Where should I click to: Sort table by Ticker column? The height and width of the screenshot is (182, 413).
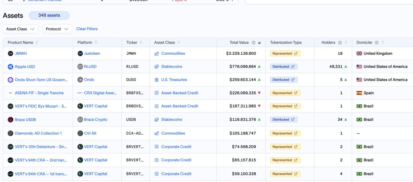(141, 42)
